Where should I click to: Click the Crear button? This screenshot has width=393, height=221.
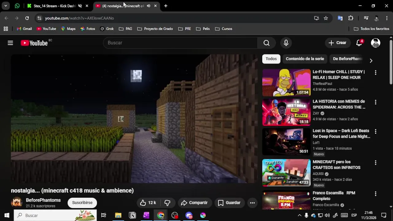[x=337, y=43]
